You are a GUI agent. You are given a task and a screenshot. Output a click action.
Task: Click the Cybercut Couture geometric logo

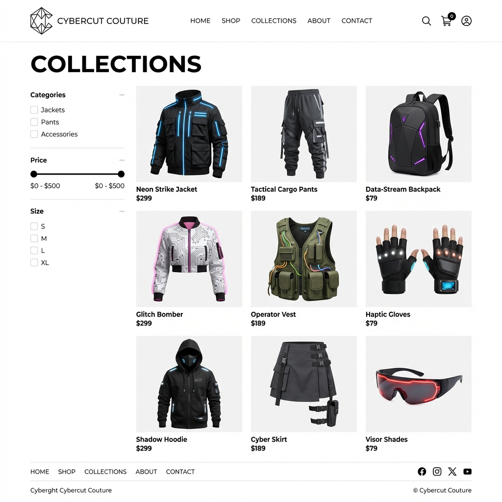(41, 21)
